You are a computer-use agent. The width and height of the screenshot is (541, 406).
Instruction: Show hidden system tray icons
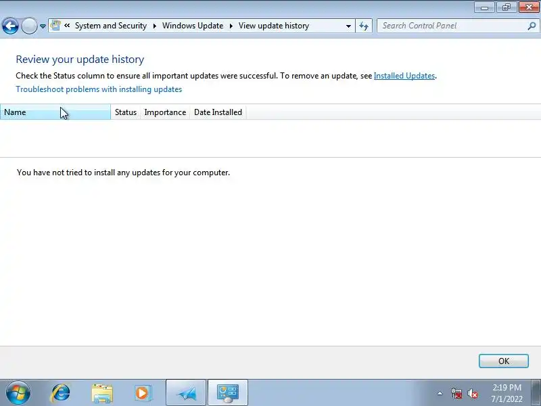pyautogui.click(x=440, y=393)
